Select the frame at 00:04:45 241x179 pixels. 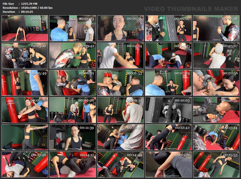click(x=168, y=55)
